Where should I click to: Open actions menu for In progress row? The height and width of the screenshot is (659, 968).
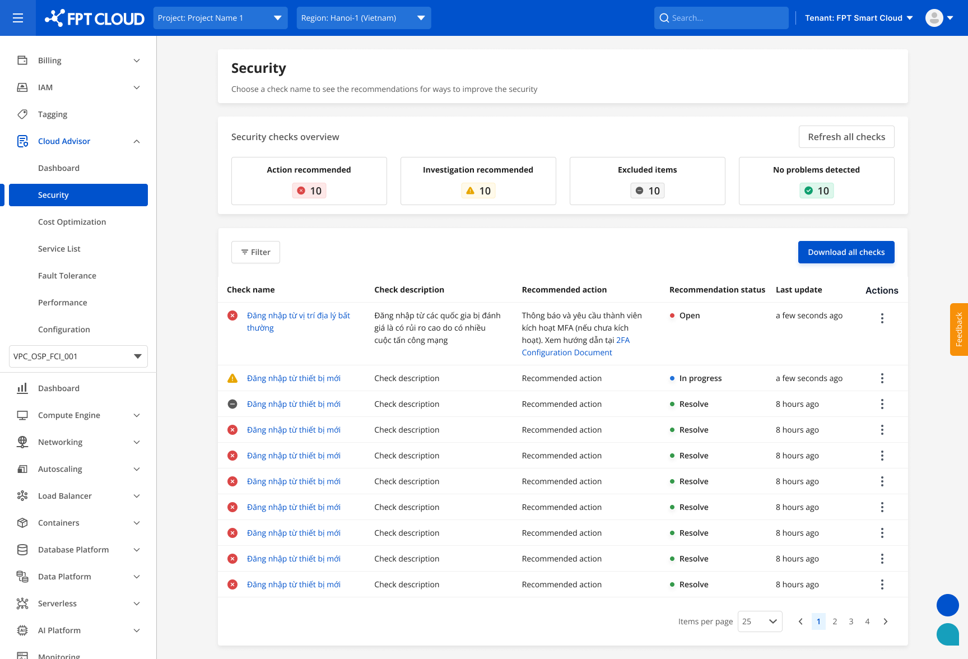click(882, 378)
